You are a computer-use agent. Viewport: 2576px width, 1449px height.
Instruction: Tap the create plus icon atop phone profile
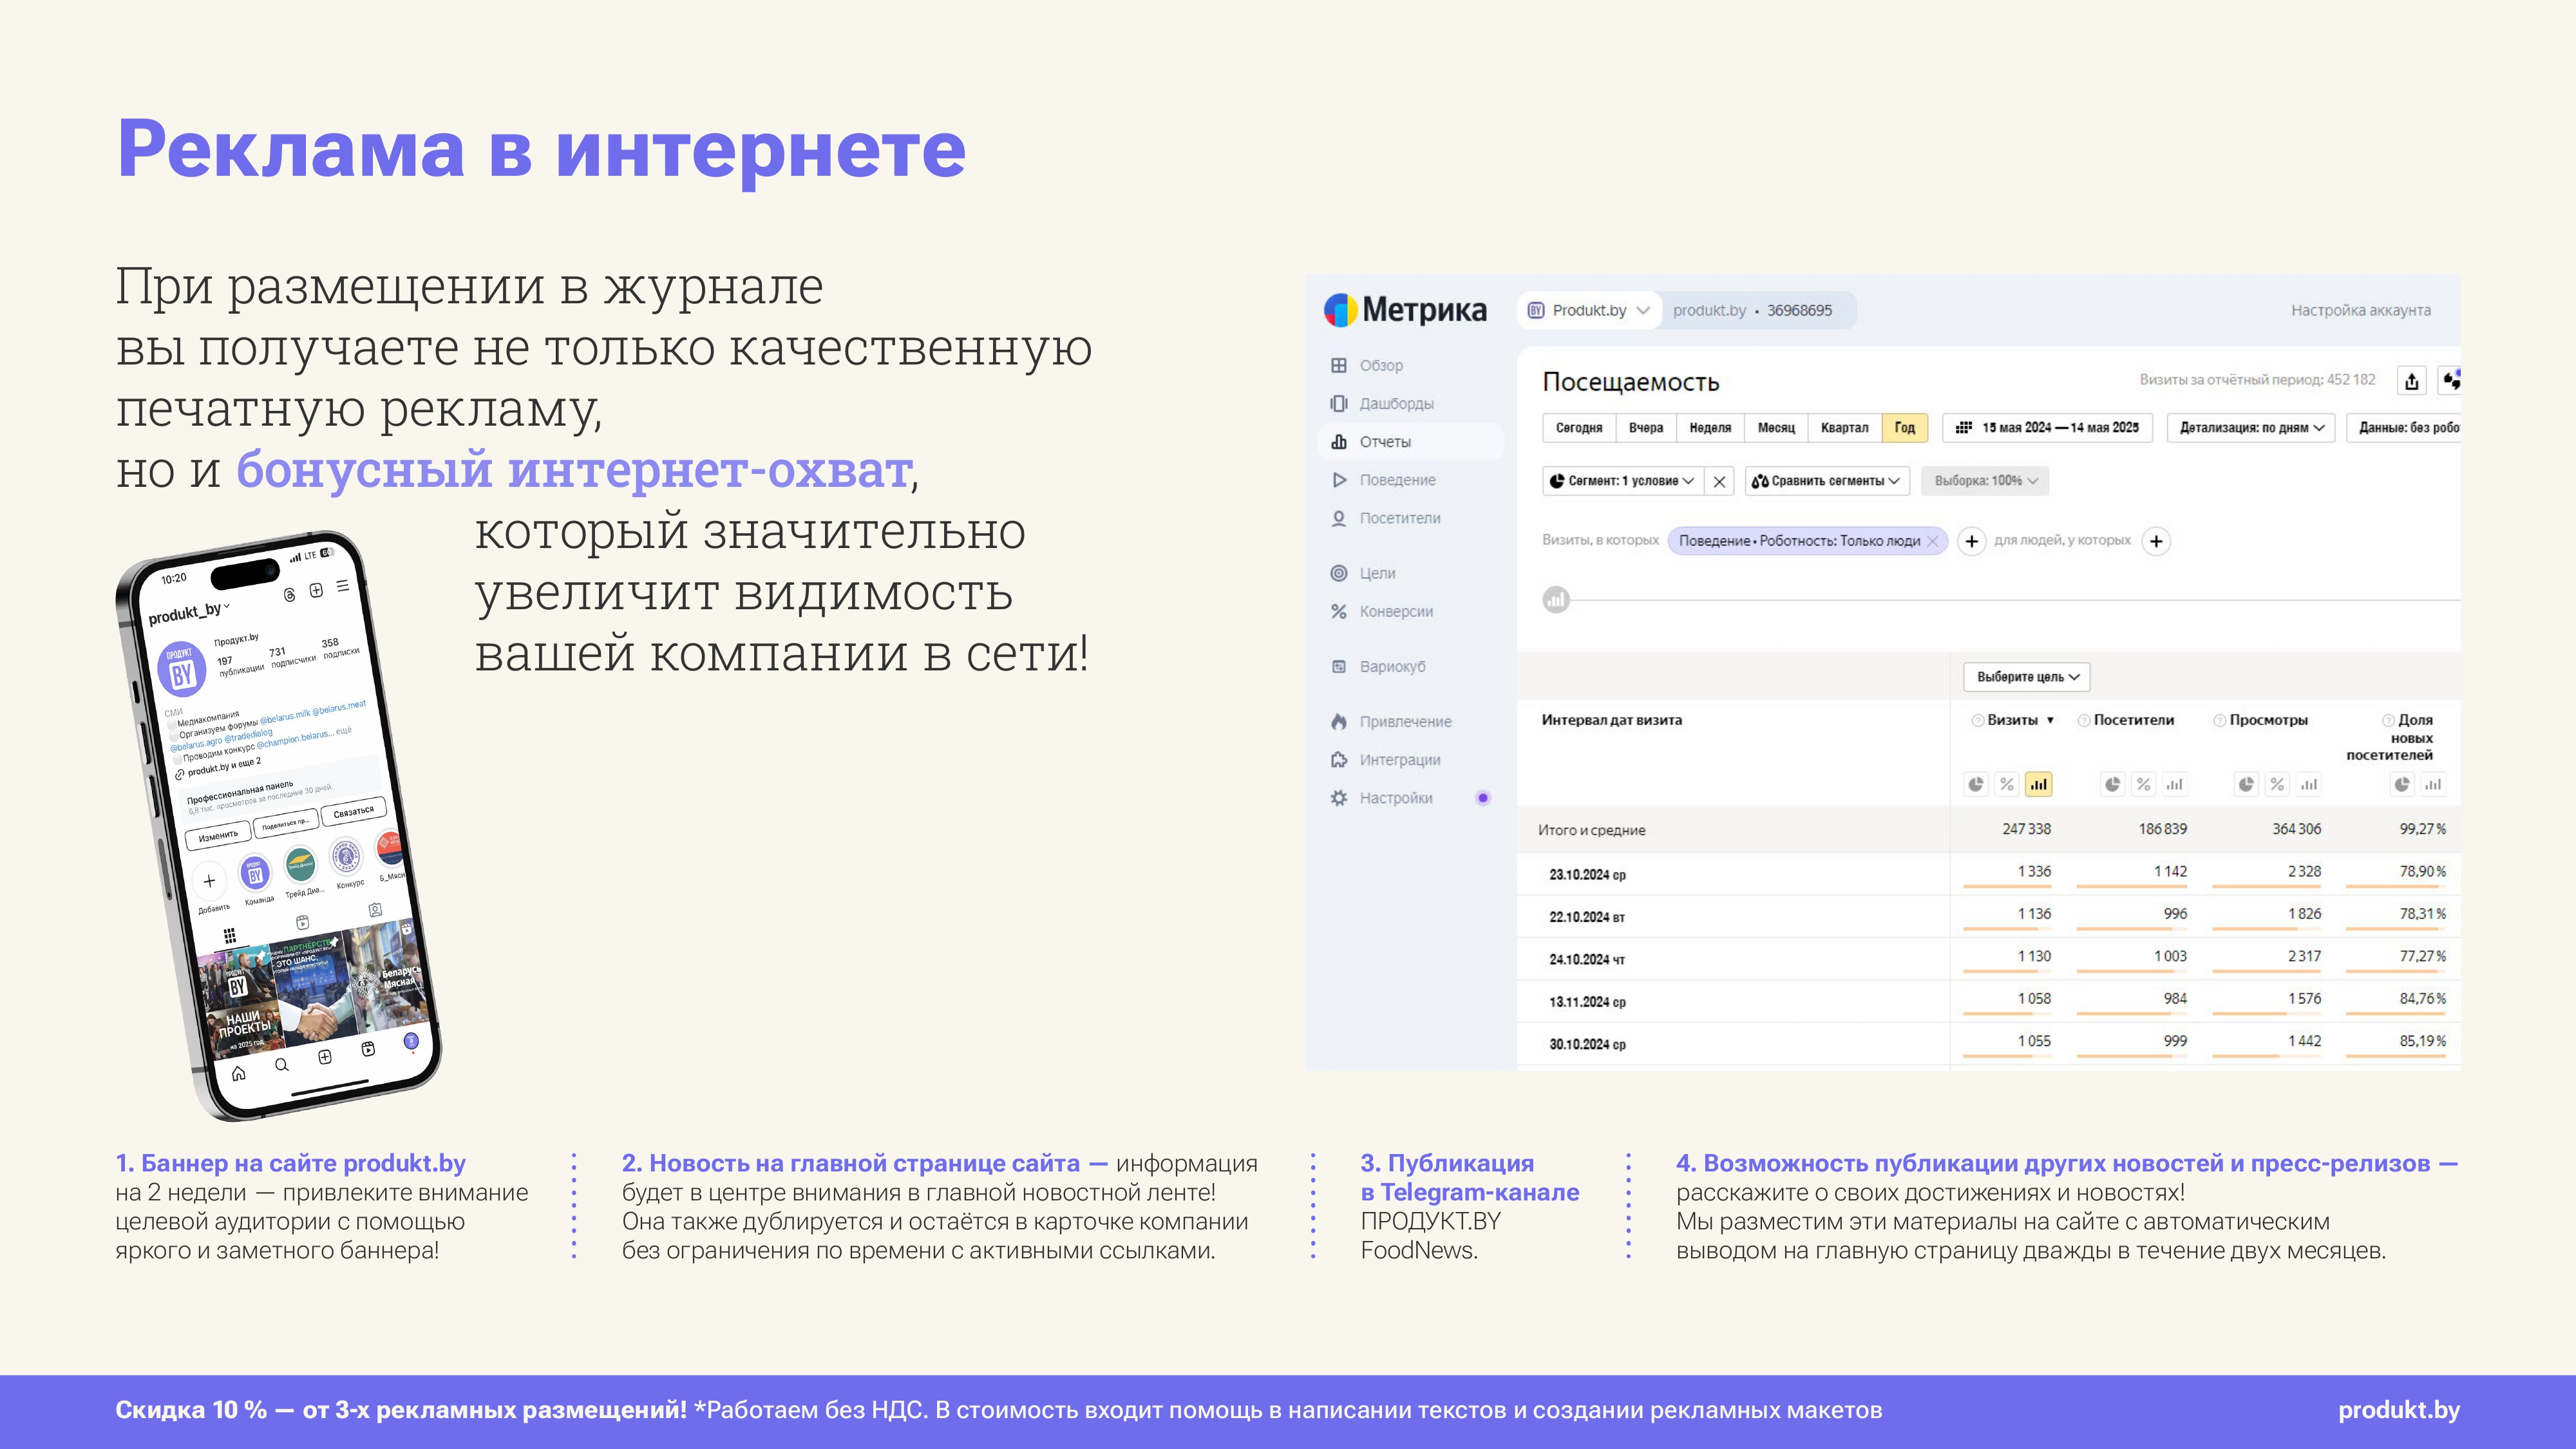click(x=316, y=590)
